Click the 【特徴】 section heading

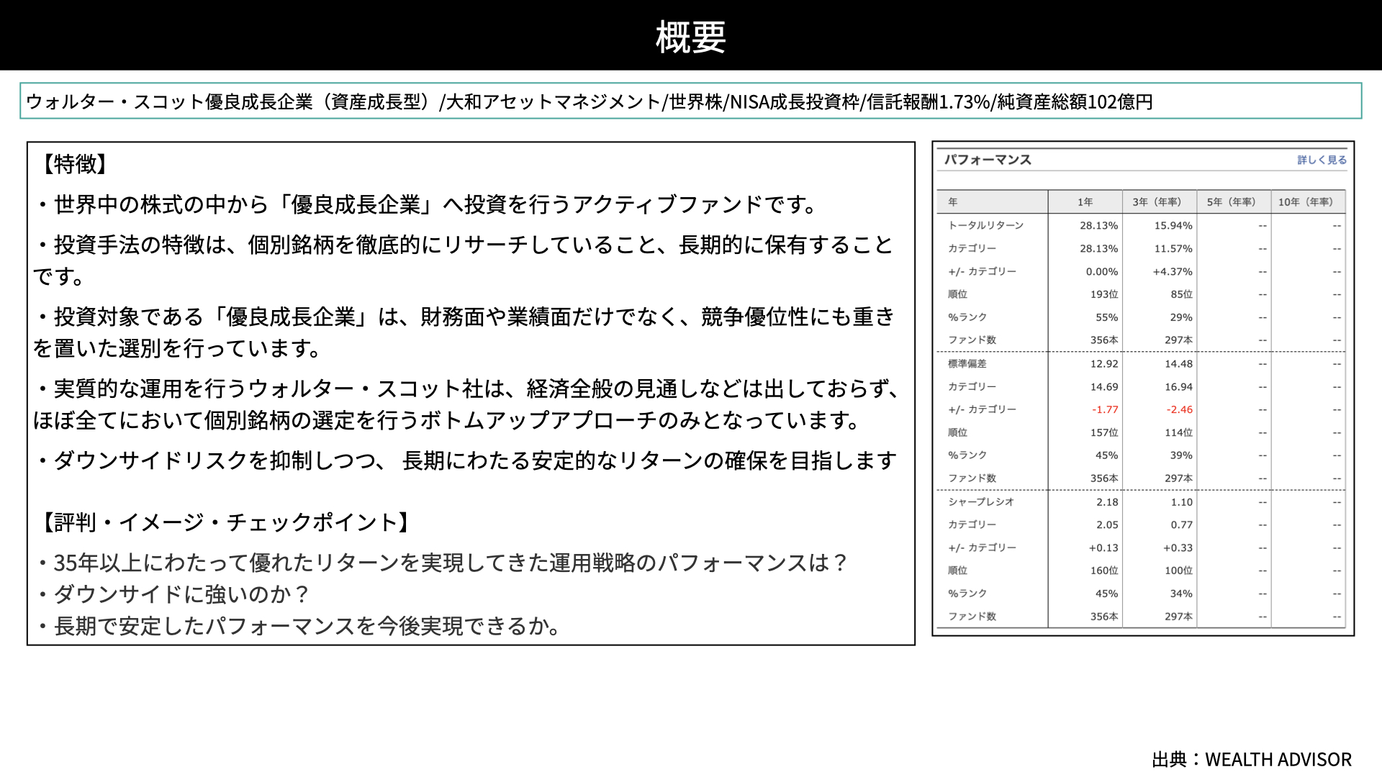tap(75, 165)
